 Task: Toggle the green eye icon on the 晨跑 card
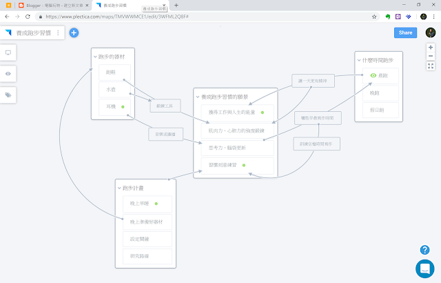coord(373,75)
